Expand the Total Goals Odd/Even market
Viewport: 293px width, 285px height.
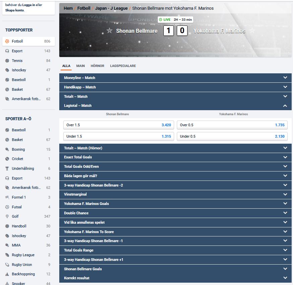pyautogui.click(x=175, y=166)
